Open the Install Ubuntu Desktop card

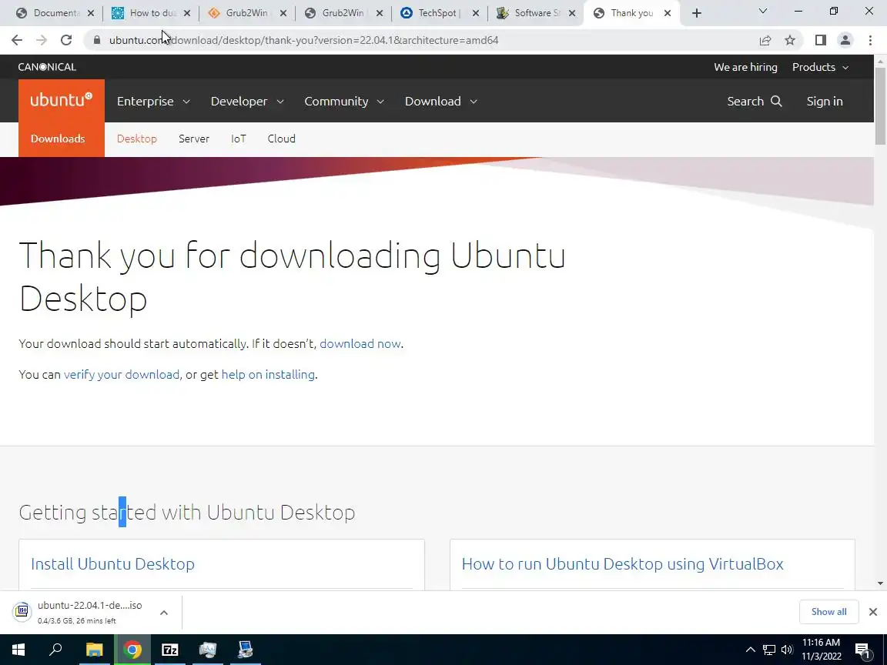[112, 563]
